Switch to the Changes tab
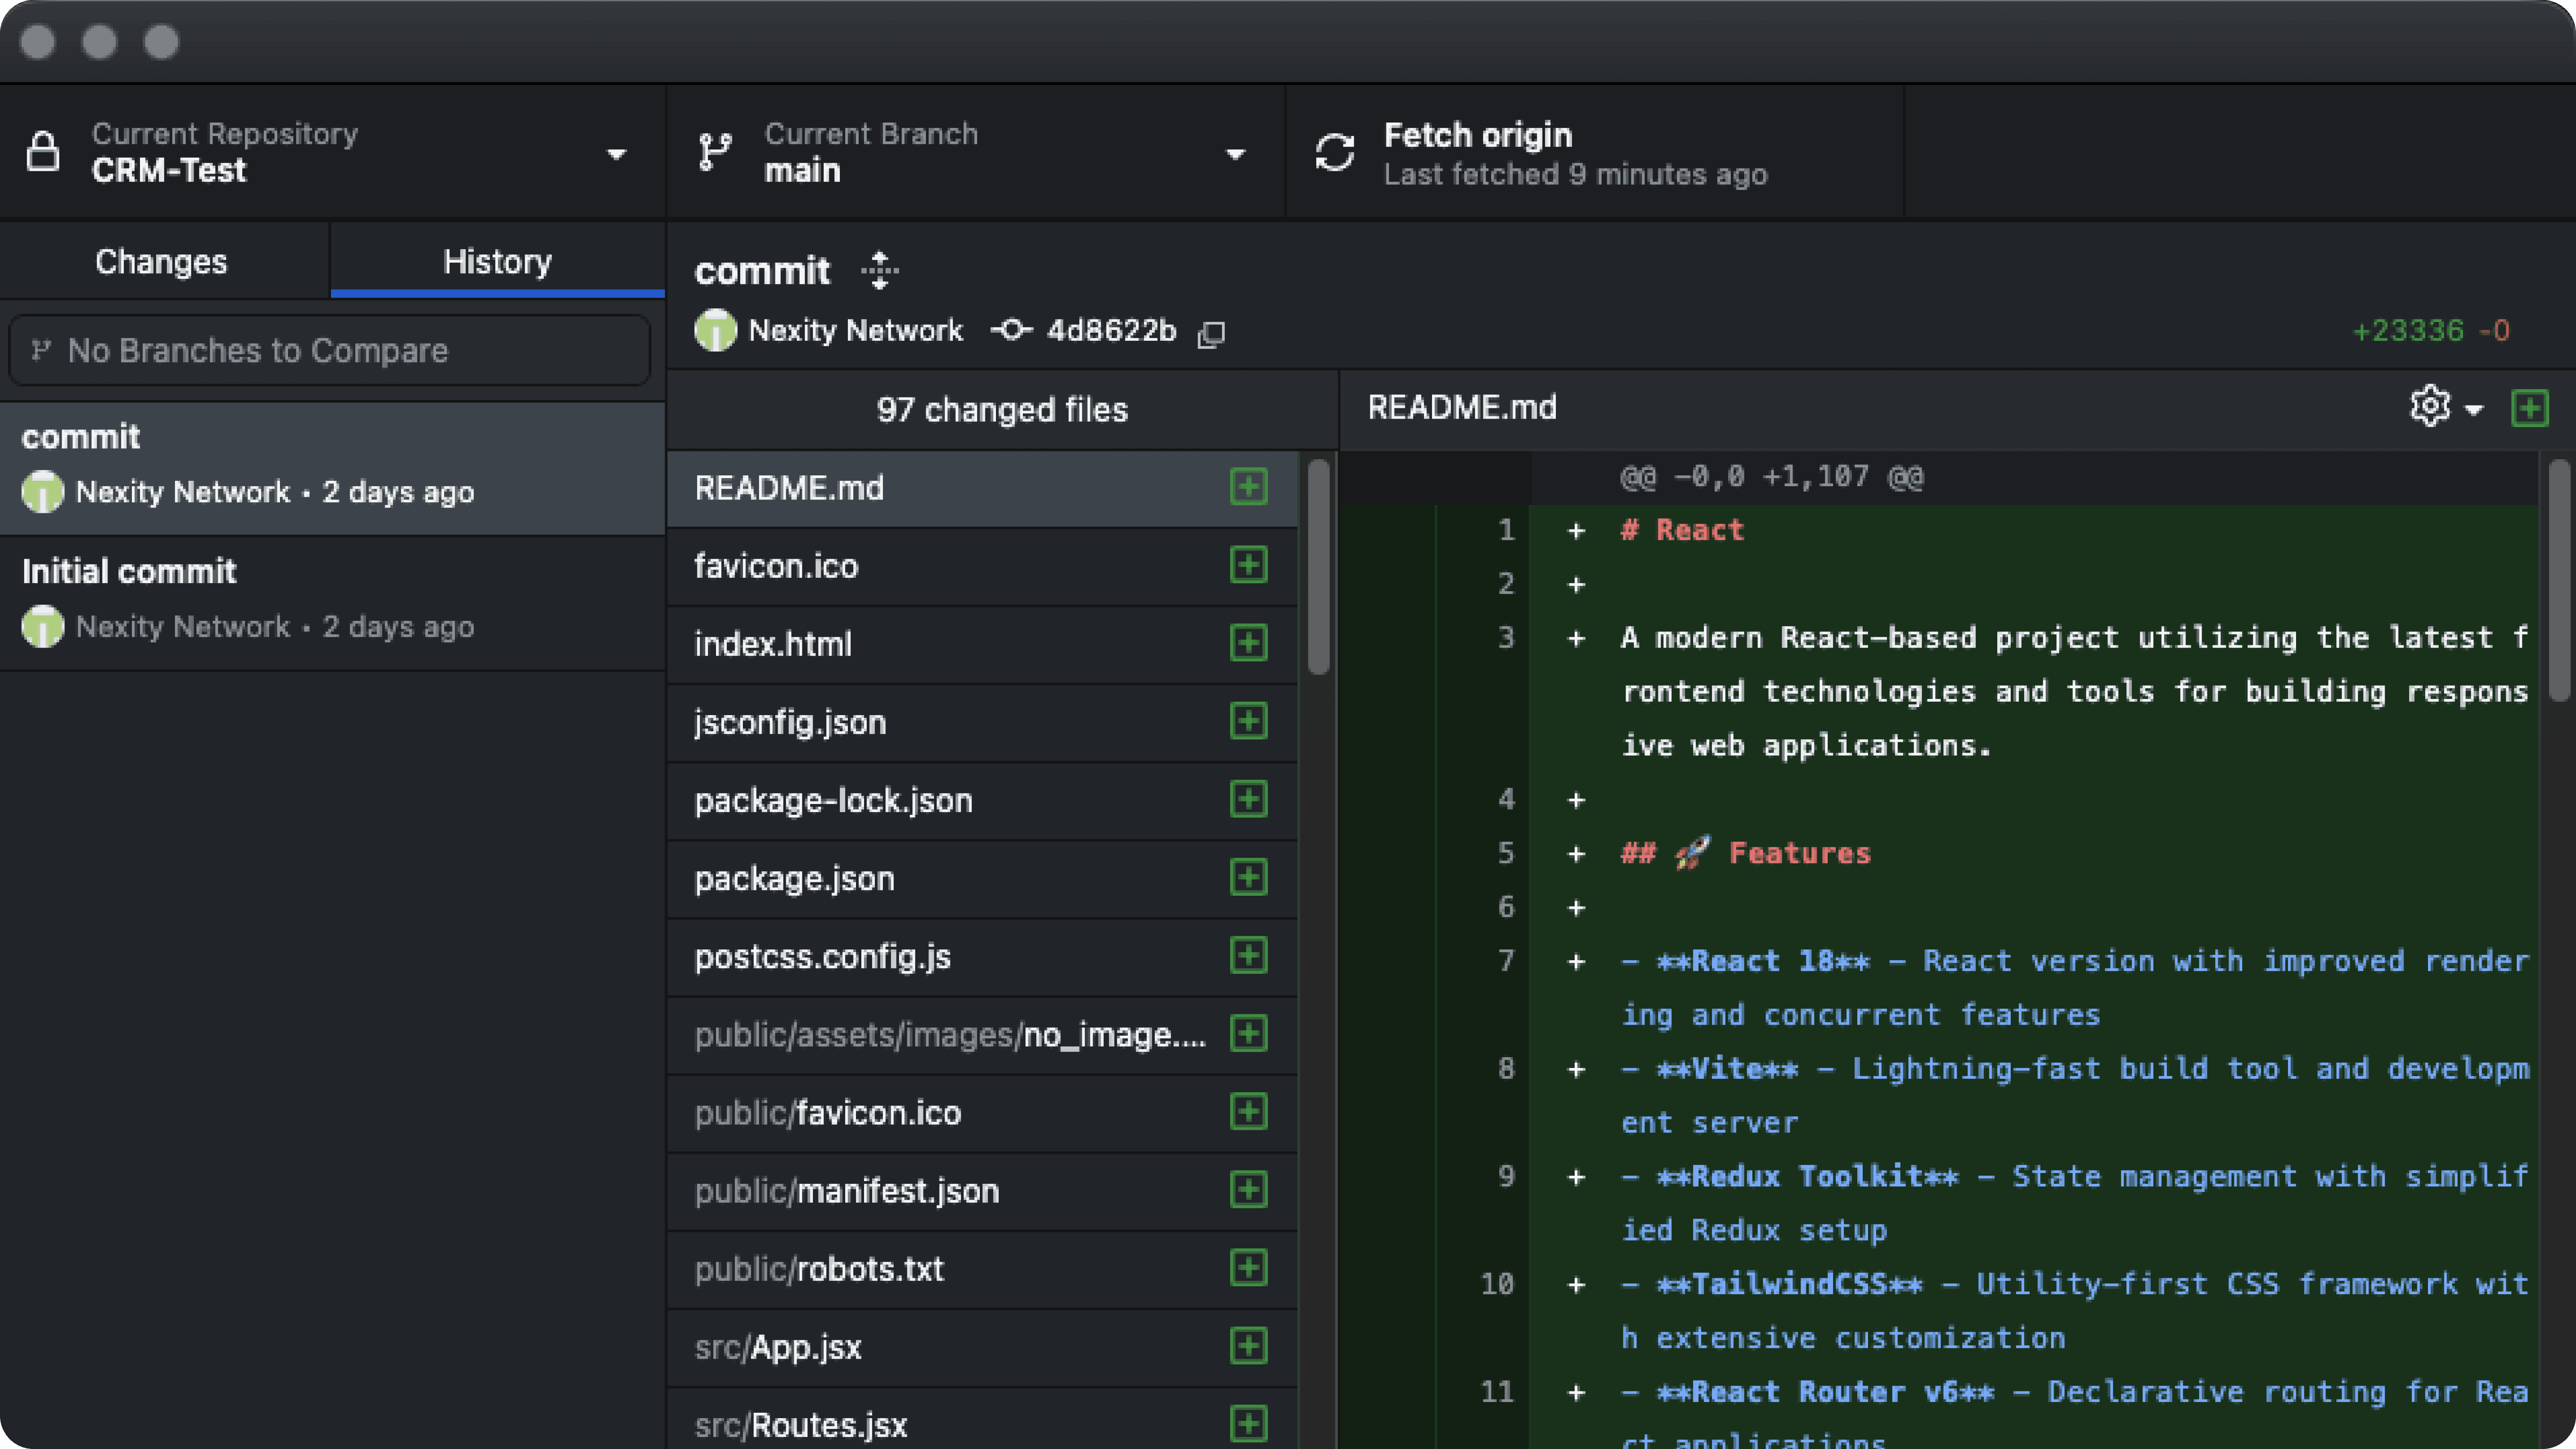 coord(161,261)
